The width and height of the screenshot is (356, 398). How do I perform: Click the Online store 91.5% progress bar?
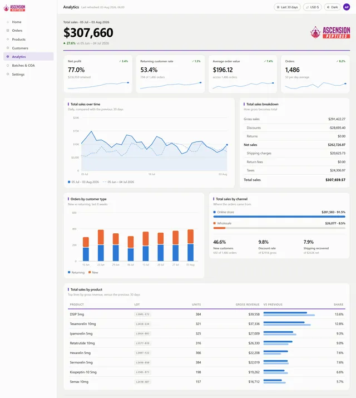point(279,217)
